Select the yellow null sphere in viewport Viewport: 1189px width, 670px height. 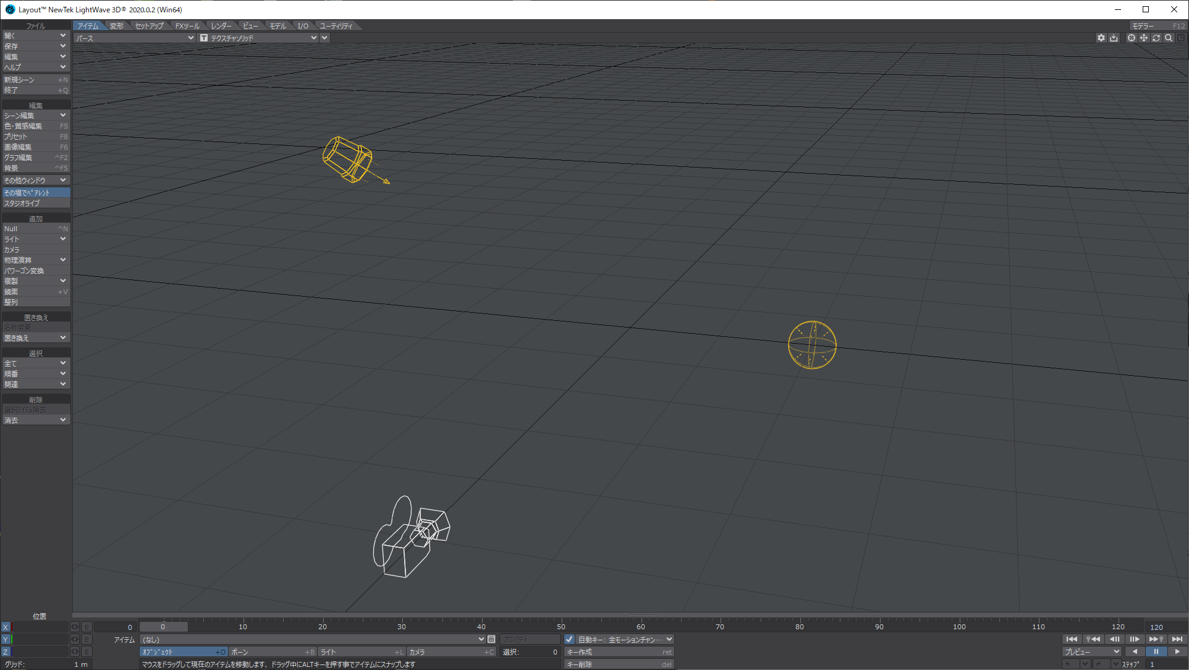[x=812, y=345]
